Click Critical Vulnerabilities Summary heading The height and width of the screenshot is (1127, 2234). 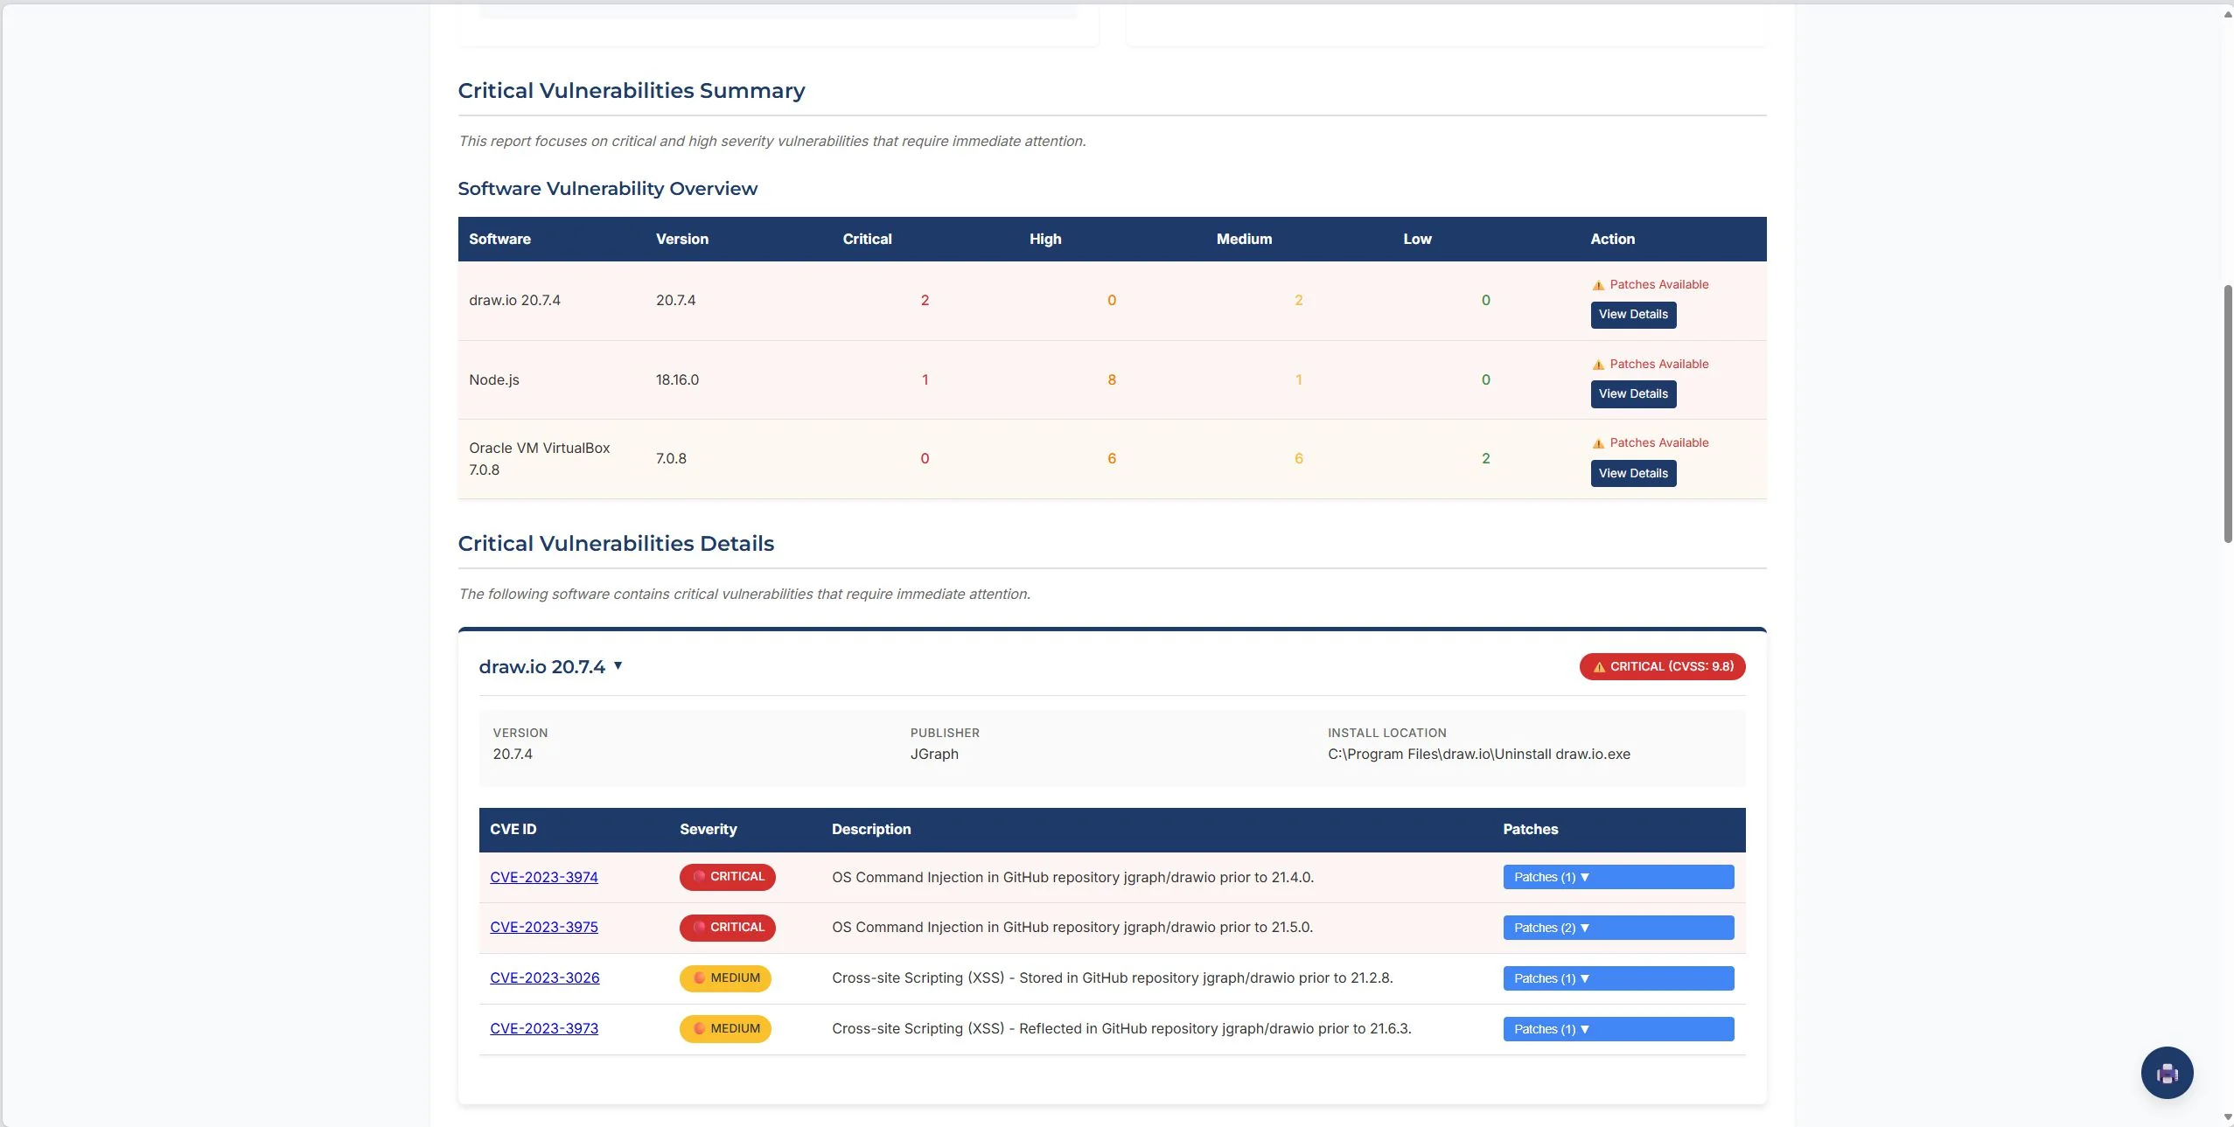(632, 90)
